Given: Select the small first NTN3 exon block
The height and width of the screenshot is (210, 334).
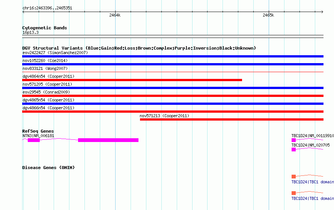Looking at the screenshot, I should coord(34,140).
